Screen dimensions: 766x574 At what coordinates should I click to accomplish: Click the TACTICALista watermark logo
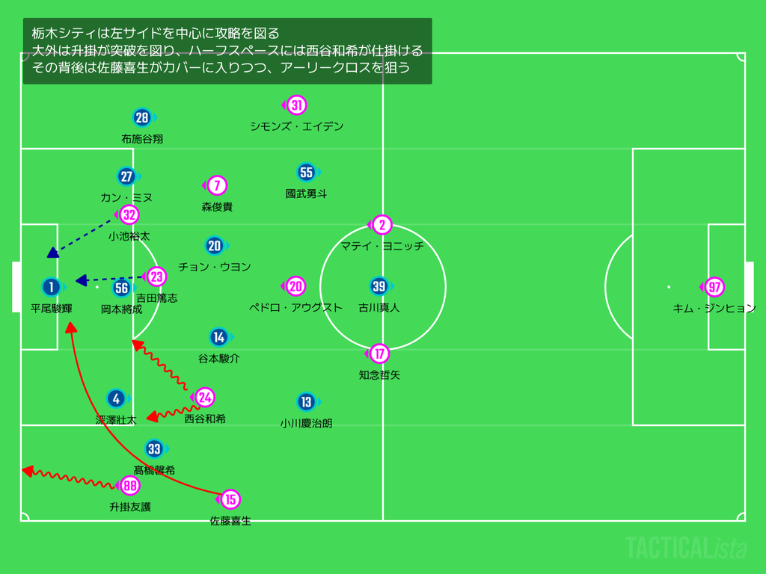point(687,548)
